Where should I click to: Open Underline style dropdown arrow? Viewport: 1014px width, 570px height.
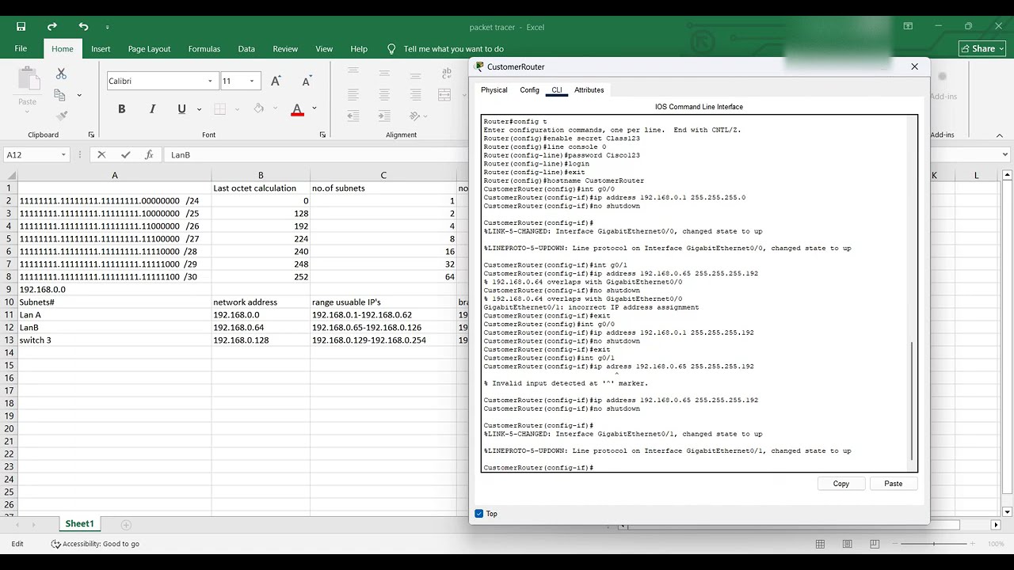point(199,109)
